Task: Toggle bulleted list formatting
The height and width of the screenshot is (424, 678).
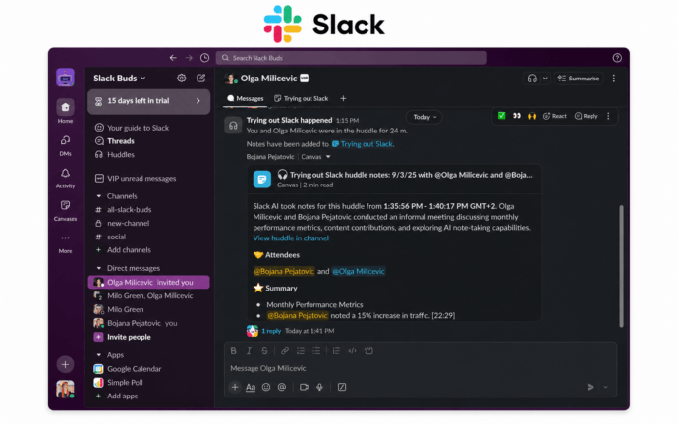Action: (316, 351)
